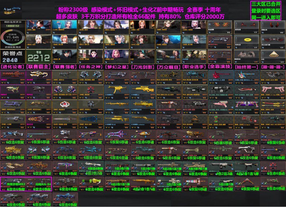Click the red battle axe weapon

pyautogui.click(x=221, y=77)
